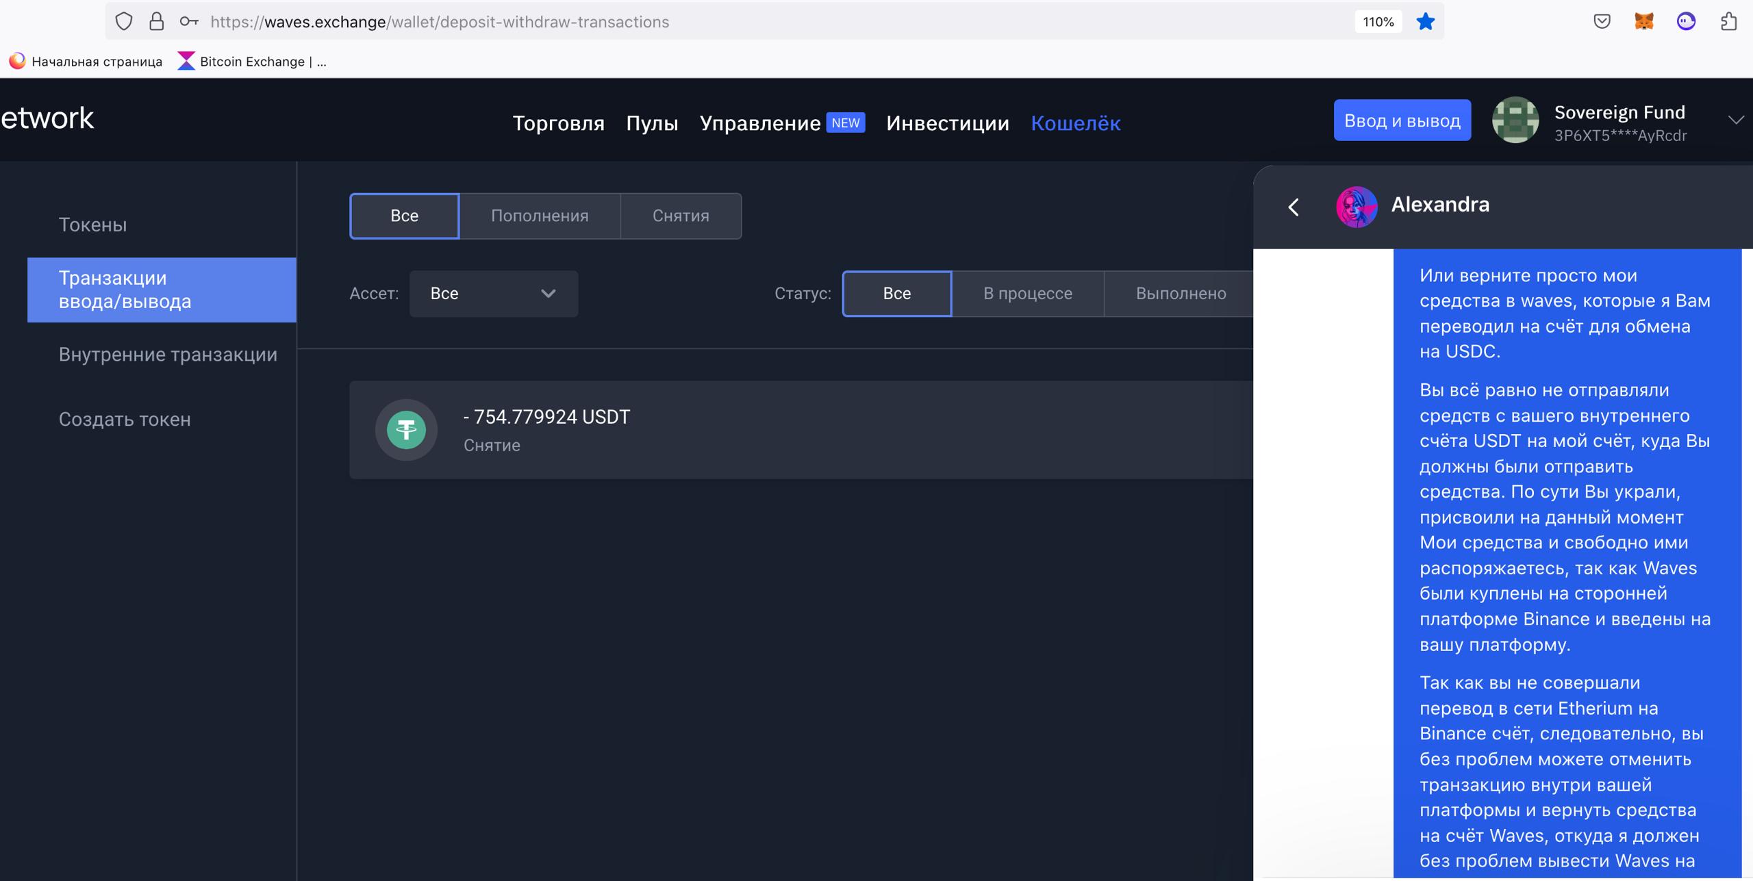Filter status by В процессе

1027,293
